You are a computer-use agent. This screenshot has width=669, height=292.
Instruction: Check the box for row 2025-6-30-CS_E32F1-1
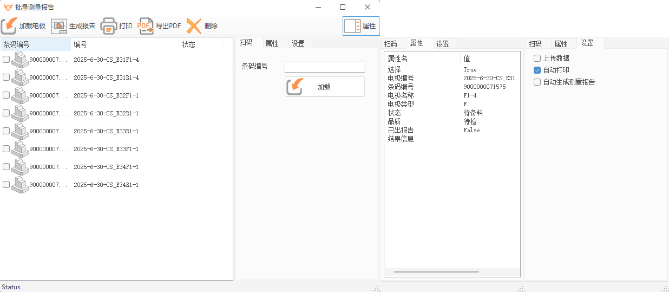coord(6,95)
